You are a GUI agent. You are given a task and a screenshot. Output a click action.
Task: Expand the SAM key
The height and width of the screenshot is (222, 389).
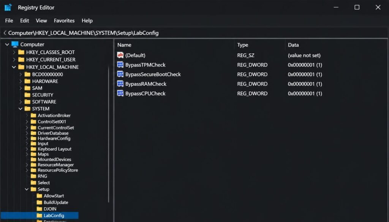point(21,88)
